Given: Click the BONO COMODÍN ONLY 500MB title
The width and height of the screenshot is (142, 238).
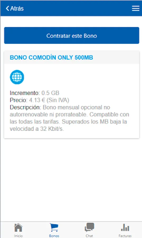Looking at the screenshot, I should coord(51,58).
